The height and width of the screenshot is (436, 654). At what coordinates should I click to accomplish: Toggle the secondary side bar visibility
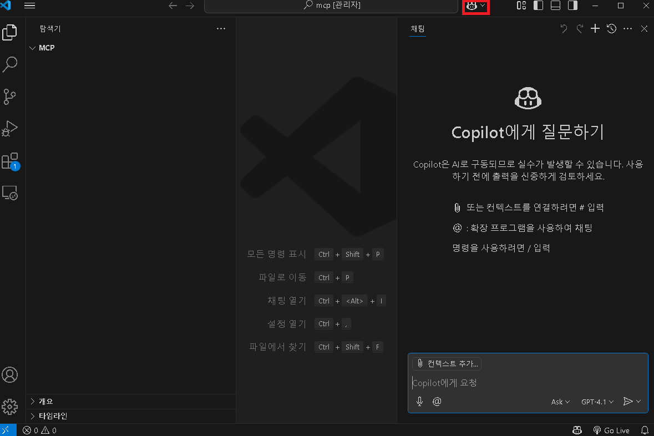[x=572, y=6]
